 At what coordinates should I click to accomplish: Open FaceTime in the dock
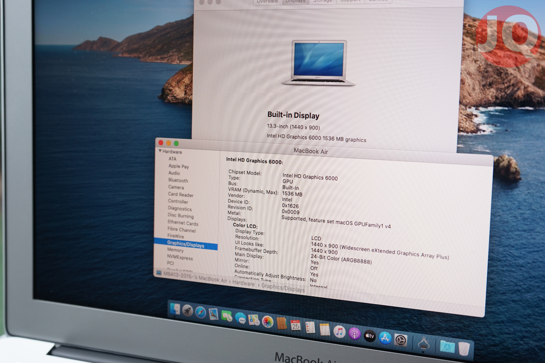(x=227, y=316)
